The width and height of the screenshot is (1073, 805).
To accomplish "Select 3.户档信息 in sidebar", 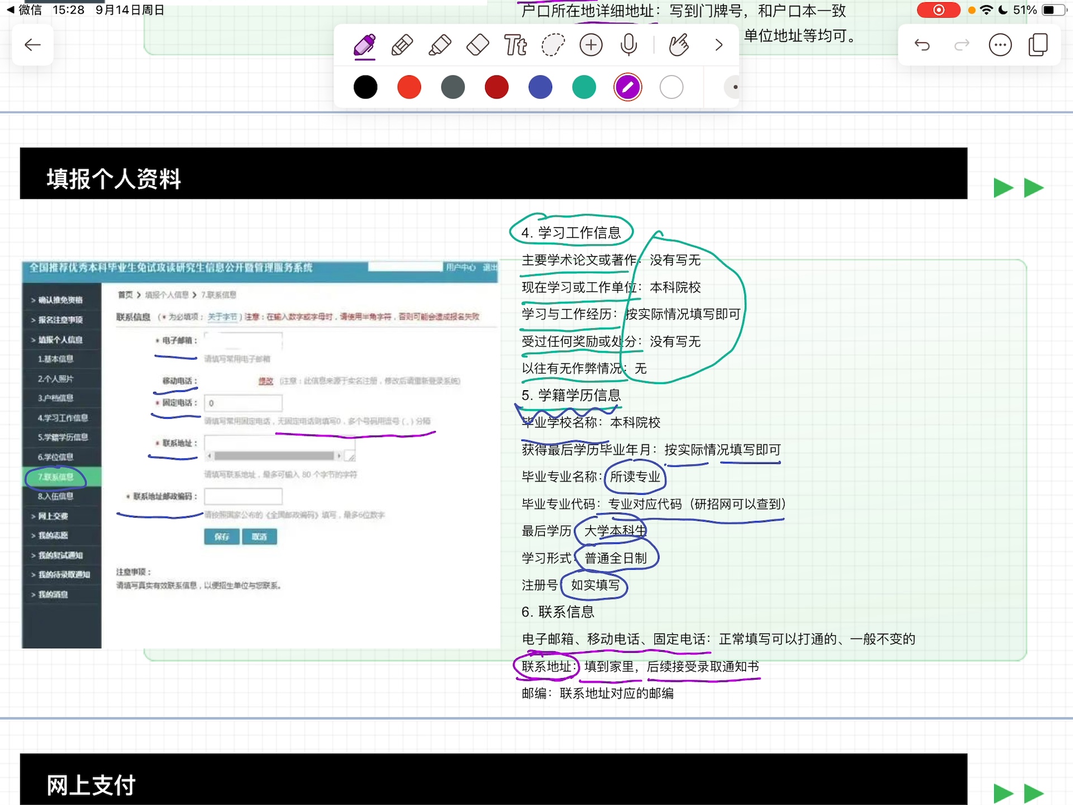I will [56, 398].
